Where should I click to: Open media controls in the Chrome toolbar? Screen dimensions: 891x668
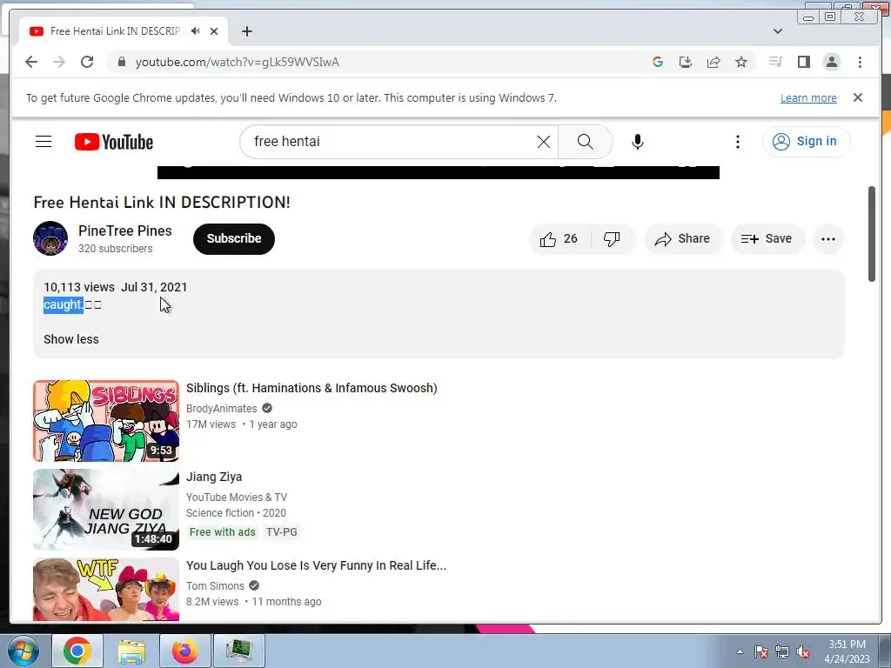(x=775, y=62)
